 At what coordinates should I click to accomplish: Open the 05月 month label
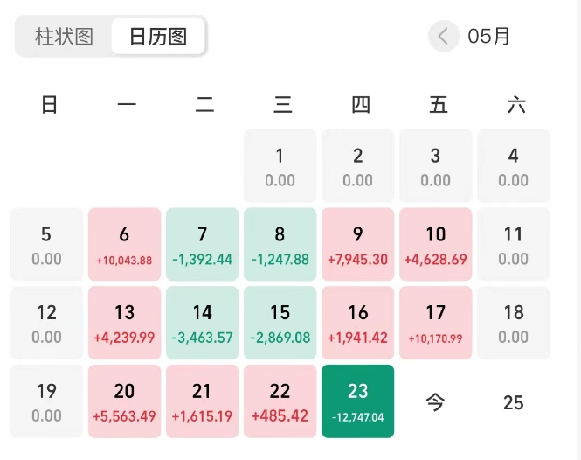[x=488, y=37]
